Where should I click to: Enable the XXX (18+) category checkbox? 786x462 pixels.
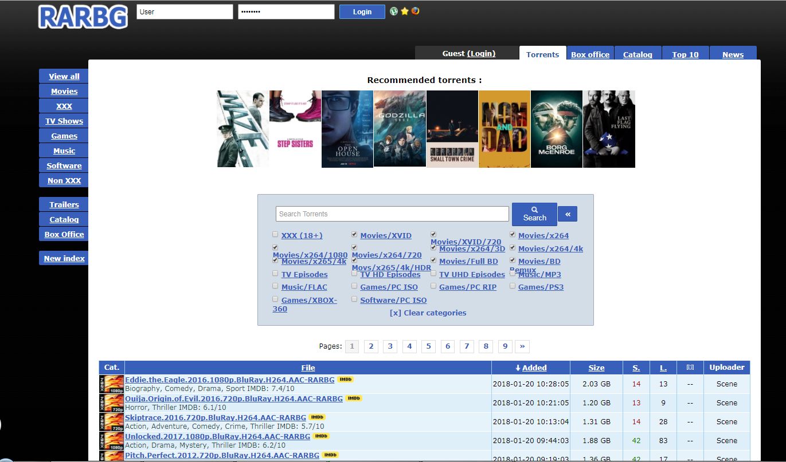(x=275, y=234)
